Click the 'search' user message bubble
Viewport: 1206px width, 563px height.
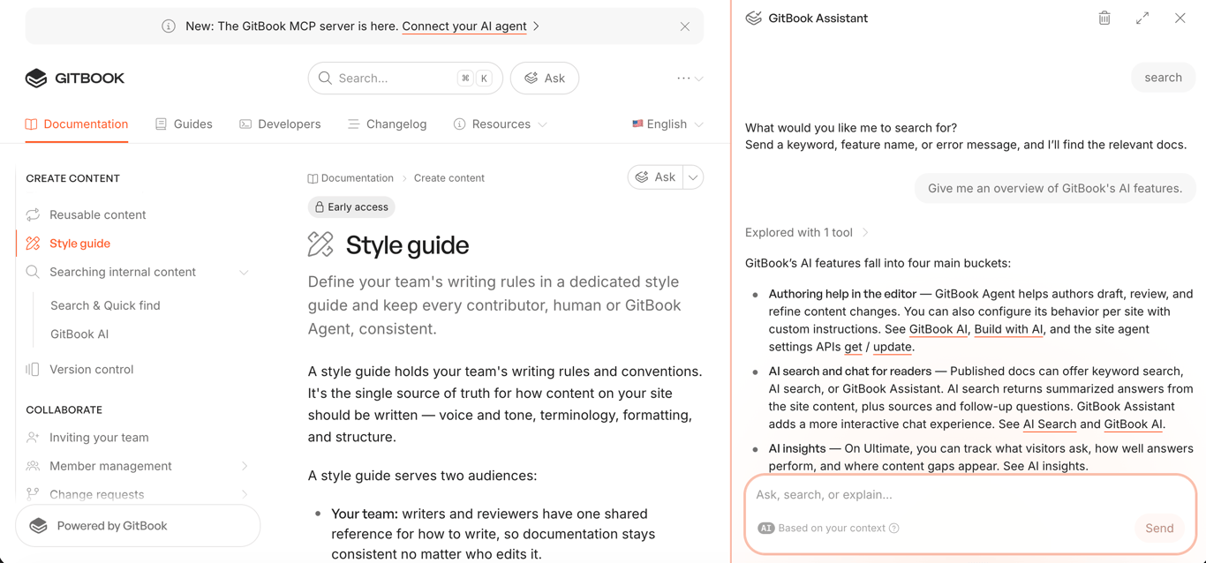click(x=1163, y=78)
